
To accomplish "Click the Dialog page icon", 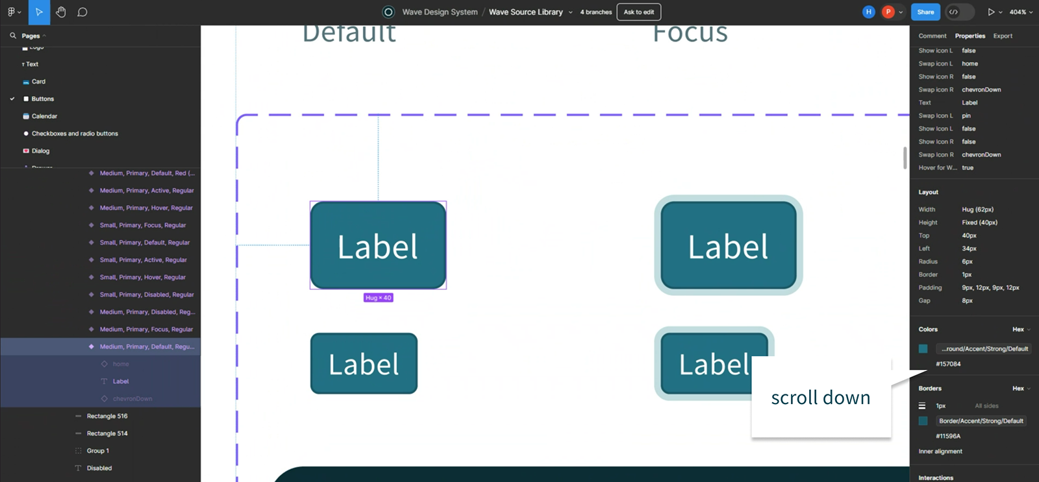I will click(x=26, y=151).
